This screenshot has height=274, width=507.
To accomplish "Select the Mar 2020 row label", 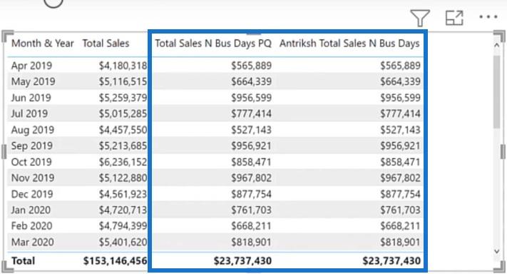I will (x=32, y=242).
